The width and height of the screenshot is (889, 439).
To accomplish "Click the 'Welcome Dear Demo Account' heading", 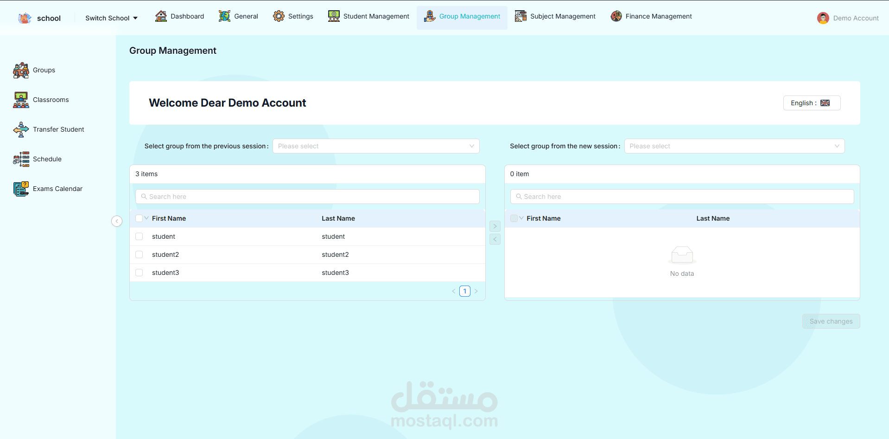I will [x=227, y=103].
